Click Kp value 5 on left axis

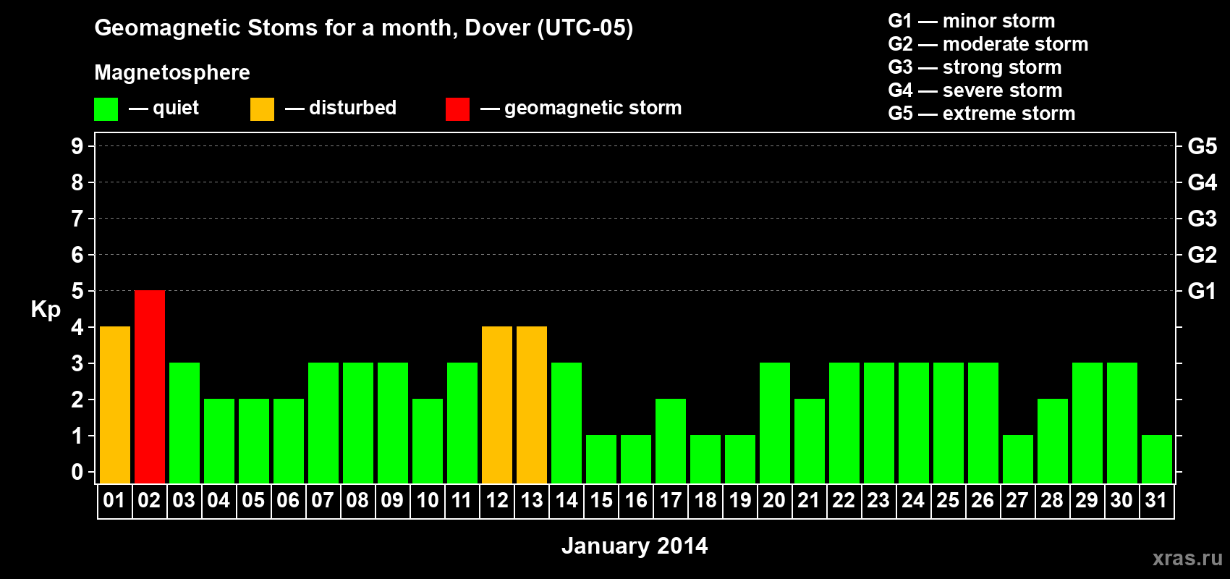pyautogui.click(x=77, y=291)
